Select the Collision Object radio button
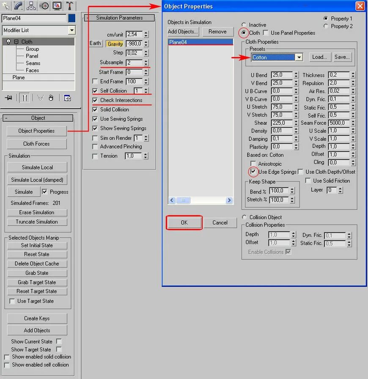This screenshot has height=379, width=368. click(244, 217)
